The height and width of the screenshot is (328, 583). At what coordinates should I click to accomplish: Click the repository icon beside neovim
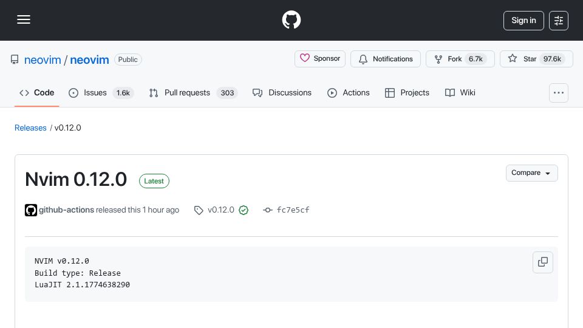(15, 60)
